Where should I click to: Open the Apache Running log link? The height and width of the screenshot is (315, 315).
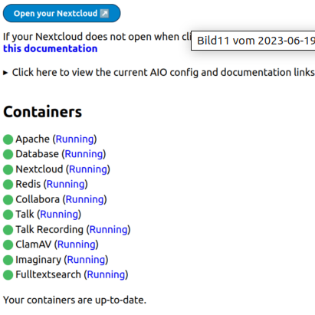tap(74, 139)
